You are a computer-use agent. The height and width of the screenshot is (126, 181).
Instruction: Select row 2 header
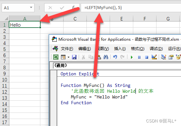pyautogui.click(x=5, y=31)
